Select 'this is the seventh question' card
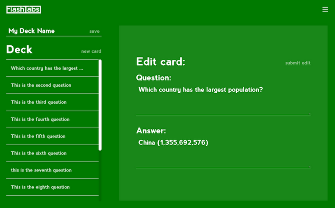 coord(53,170)
